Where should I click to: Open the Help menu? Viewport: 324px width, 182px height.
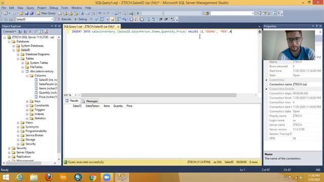pos(88,8)
